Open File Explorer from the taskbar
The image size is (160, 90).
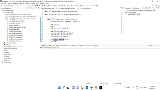pos(82,87)
